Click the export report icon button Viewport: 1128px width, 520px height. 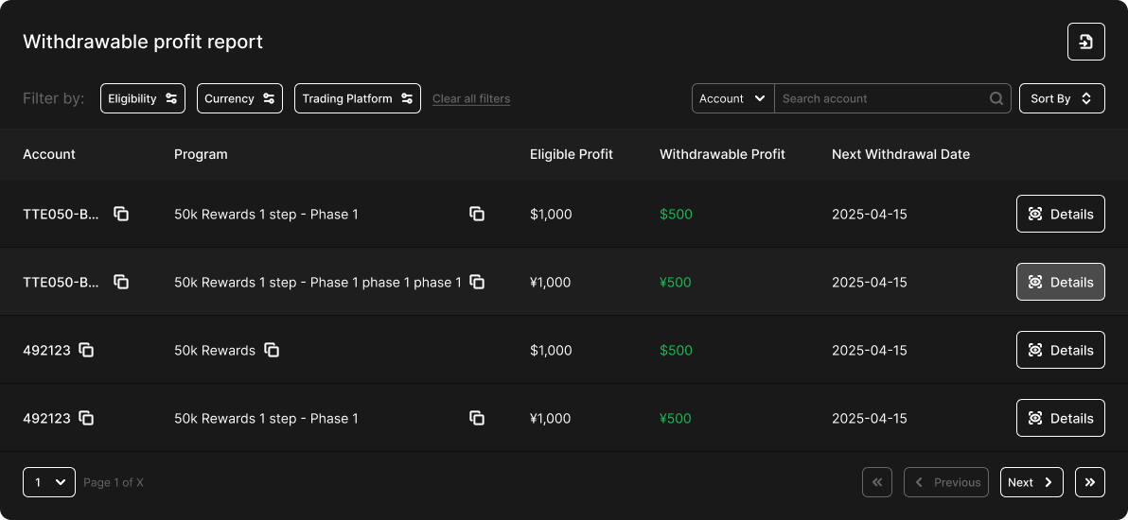[1085, 42]
